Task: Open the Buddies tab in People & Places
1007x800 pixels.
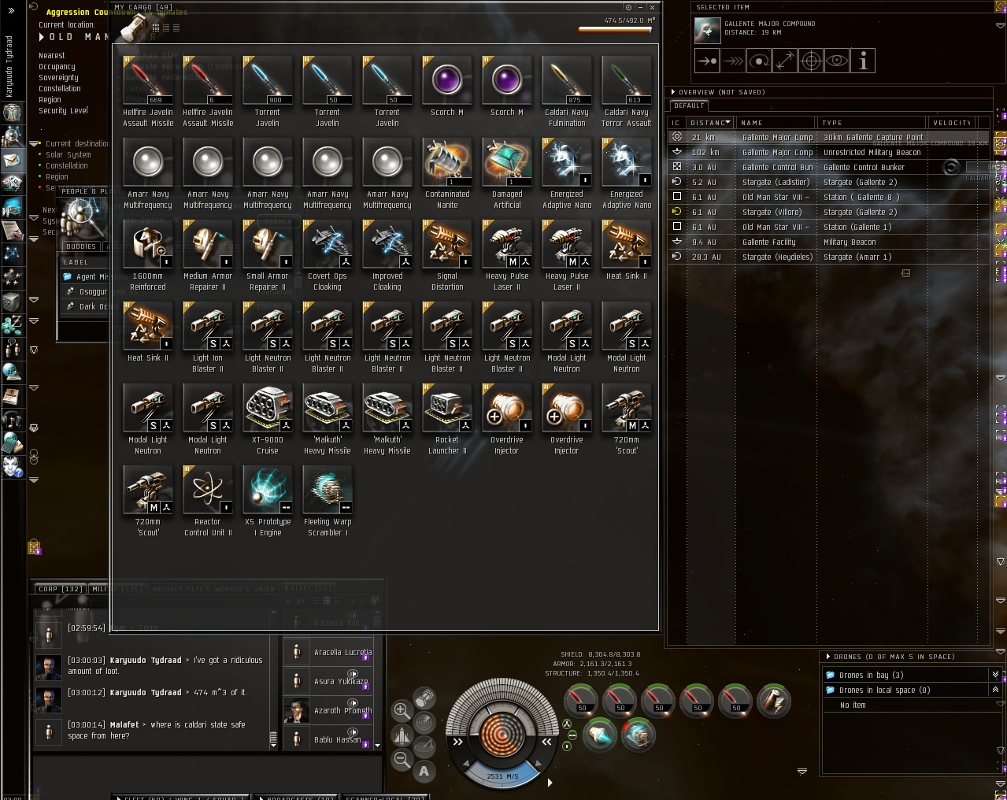Action: (x=80, y=246)
